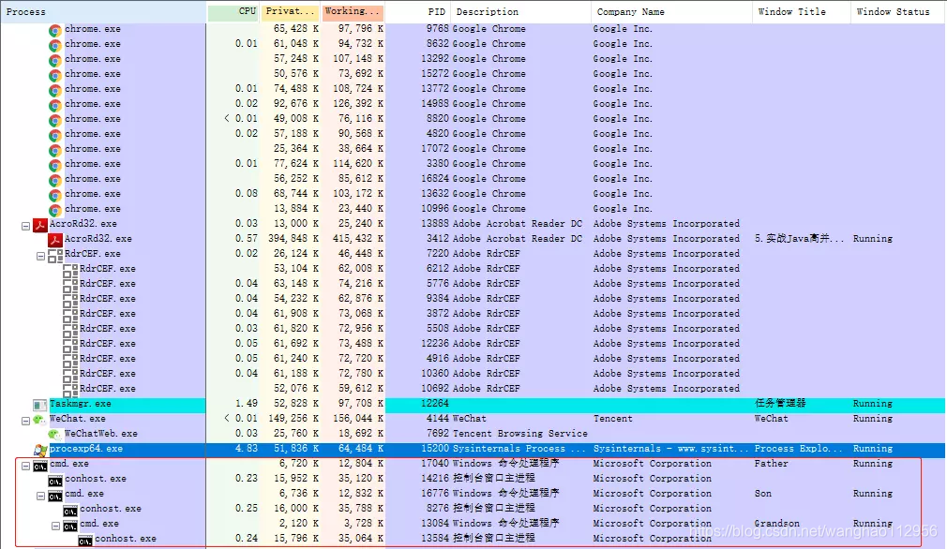Viewport: 947px width, 549px height.
Task: Sort by the CPU column header
Action: (233, 11)
